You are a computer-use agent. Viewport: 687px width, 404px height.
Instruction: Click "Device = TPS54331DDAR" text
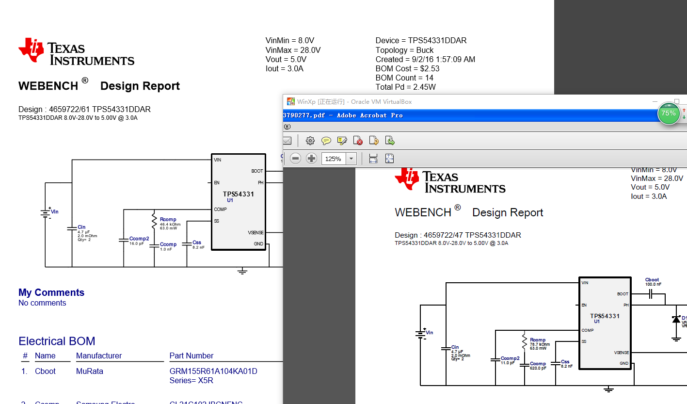421,41
